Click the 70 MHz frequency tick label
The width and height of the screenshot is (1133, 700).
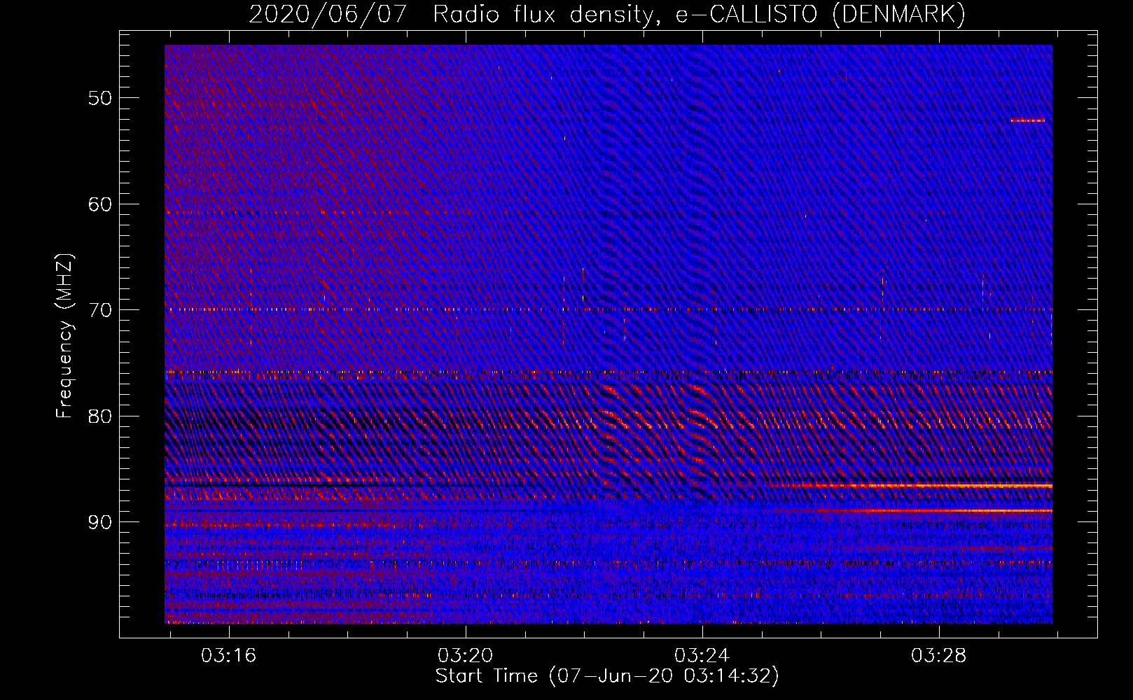[100, 310]
